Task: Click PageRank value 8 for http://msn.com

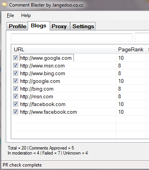Action: pyautogui.click(x=119, y=96)
